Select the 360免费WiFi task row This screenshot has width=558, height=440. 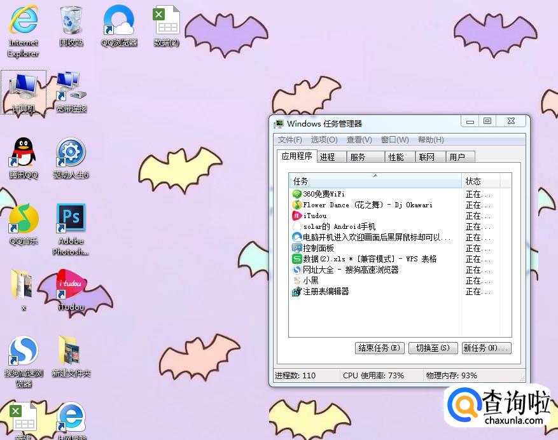point(400,194)
